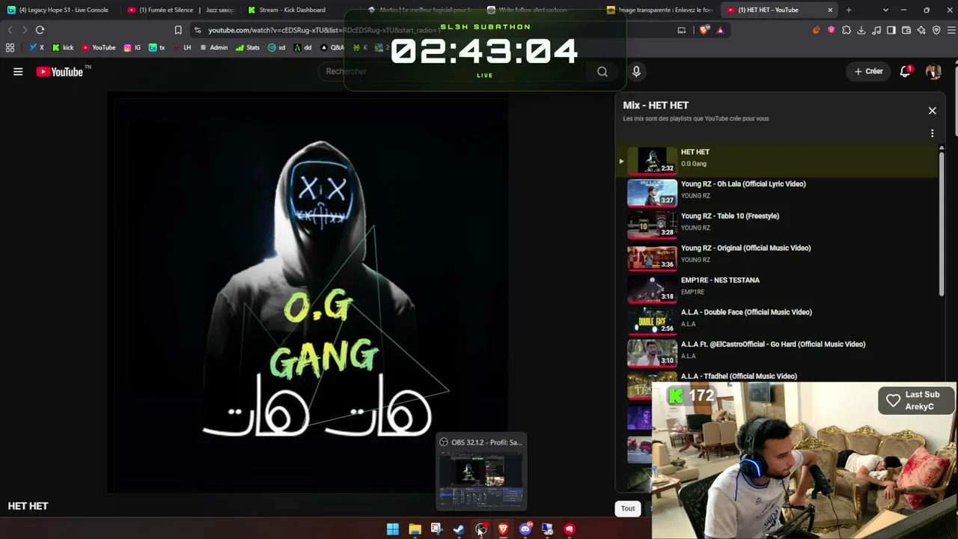Open the tab search dropdown arrow

coord(886,10)
